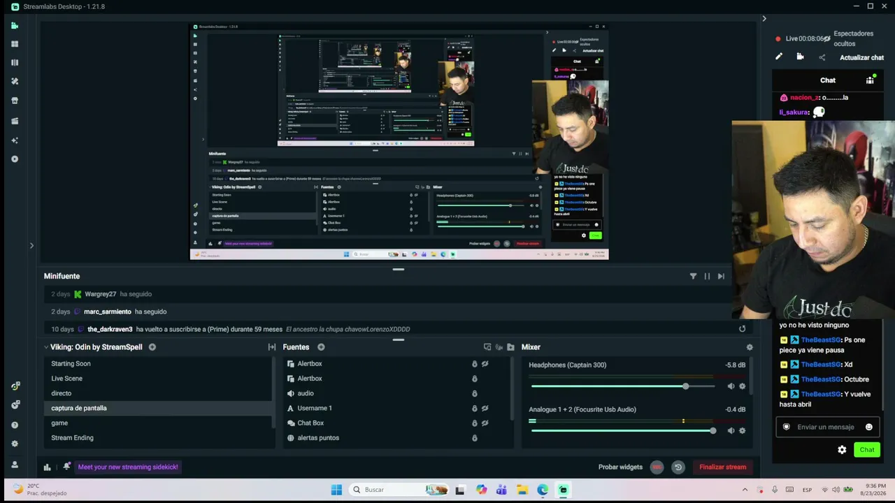Screen dimensions: 895x503
Task: Open the Themes grid icon in sidebar
Action: pos(15,44)
